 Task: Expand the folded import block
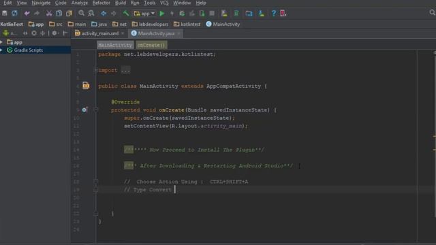[95, 70]
